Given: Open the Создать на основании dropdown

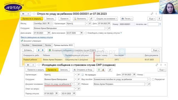Looking at the screenshot, I should (106, 19).
